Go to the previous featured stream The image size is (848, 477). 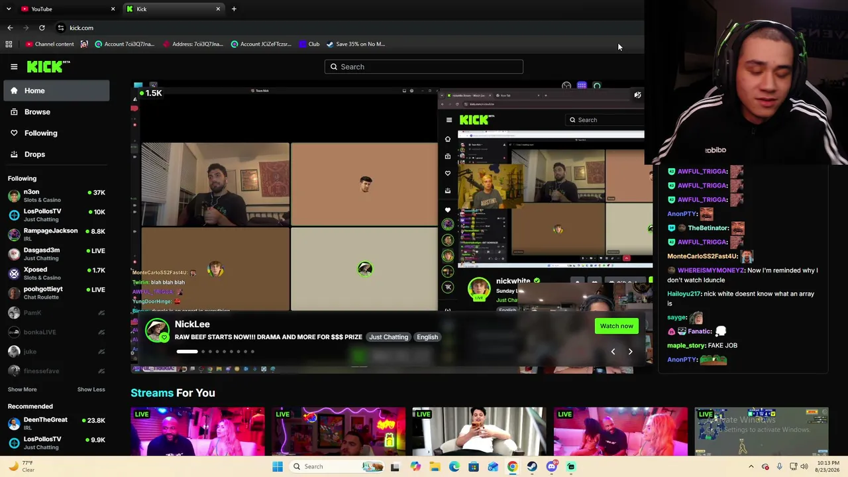point(613,352)
